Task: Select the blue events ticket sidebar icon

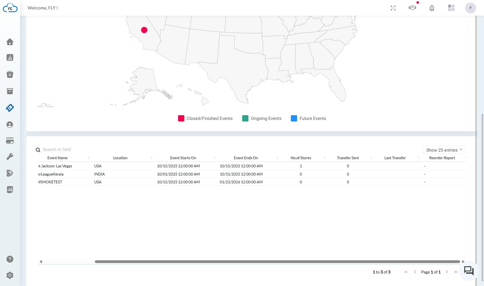Action: coord(10,108)
